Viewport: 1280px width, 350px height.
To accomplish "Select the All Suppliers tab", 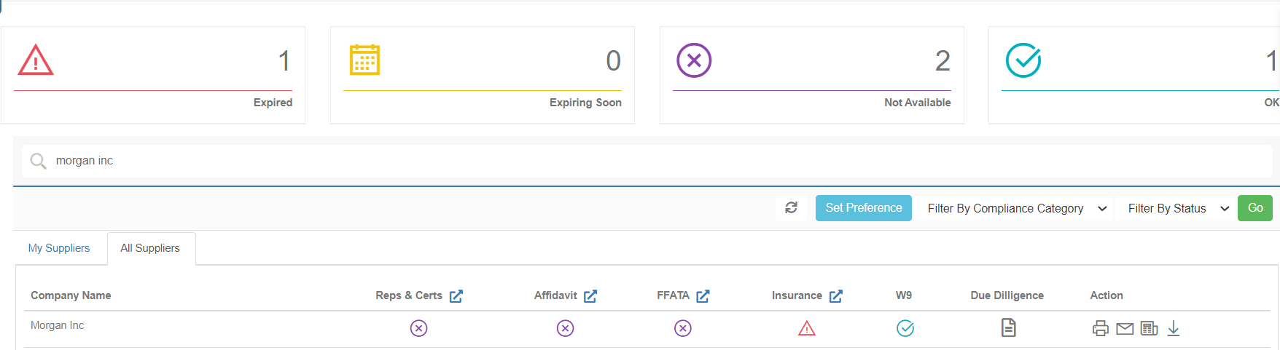I will [150, 248].
